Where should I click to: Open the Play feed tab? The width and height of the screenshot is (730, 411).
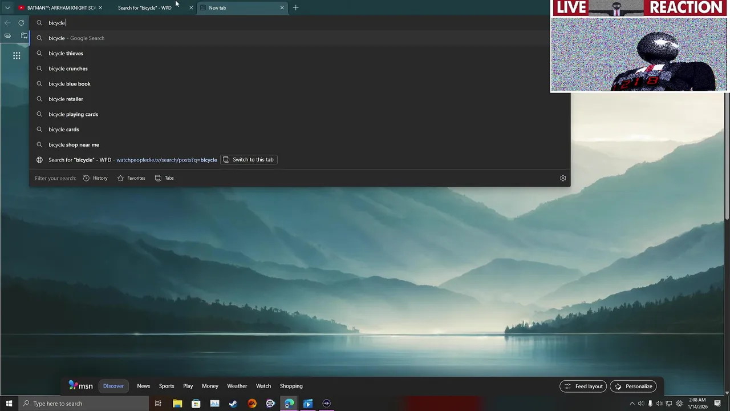click(x=188, y=386)
